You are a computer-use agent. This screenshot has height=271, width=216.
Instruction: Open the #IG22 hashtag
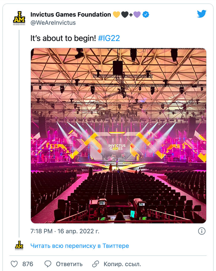(x=109, y=39)
